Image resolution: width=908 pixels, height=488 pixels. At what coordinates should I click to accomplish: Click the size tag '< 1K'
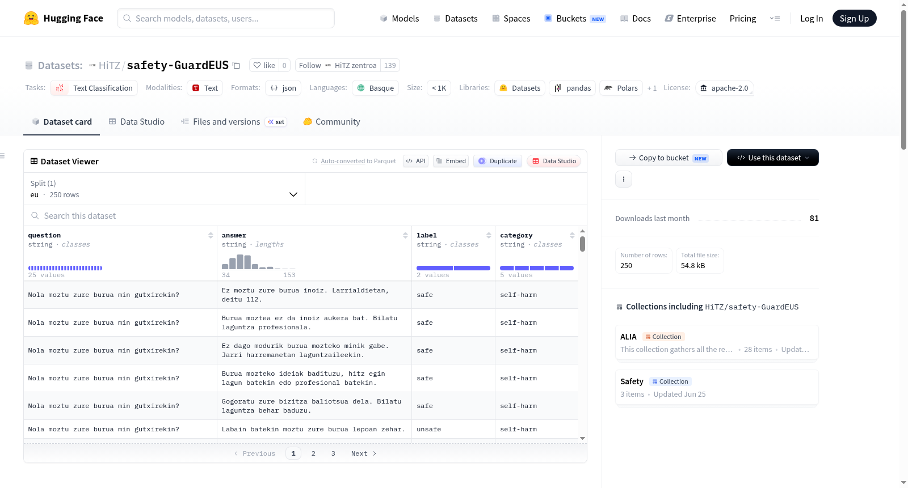pyautogui.click(x=439, y=88)
